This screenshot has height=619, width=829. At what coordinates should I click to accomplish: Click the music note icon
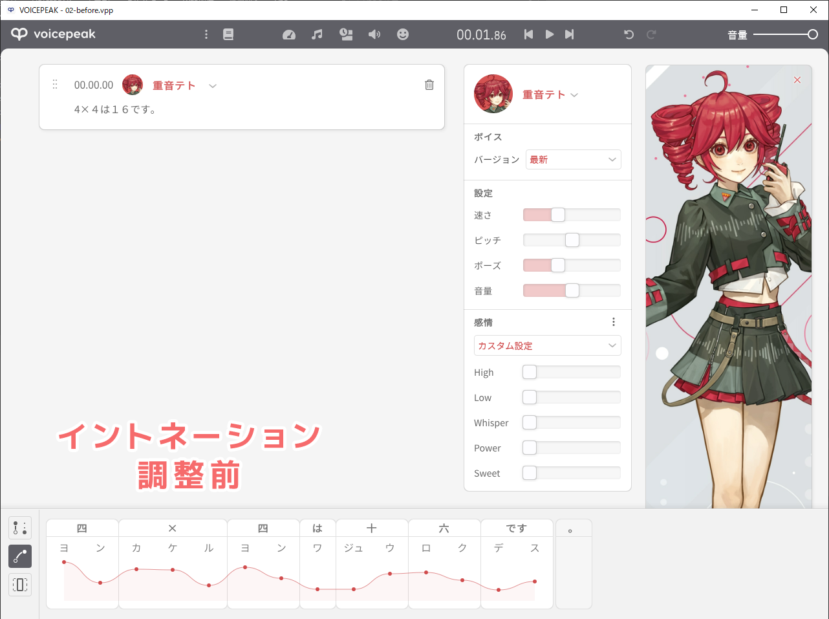pyautogui.click(x=317, y=34)
